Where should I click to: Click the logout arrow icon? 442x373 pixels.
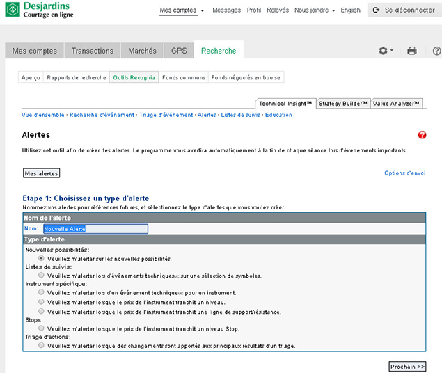click(x=376, y=10)
